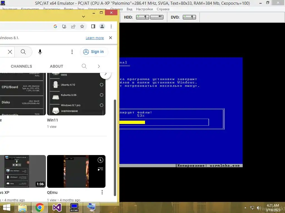Click the install app icon in Chrome toolbar
Viewport: 285px width, 213px height.
click(x=64, y=26)
